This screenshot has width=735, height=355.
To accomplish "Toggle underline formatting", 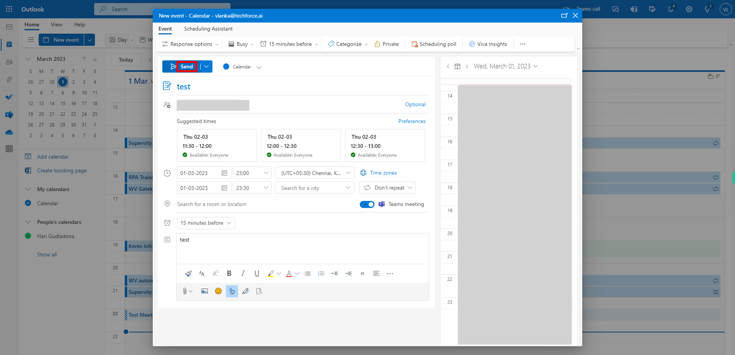I will [x=257, y=274].
